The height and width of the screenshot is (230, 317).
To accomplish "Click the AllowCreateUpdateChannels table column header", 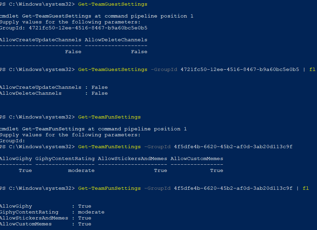I will [40, 40].
